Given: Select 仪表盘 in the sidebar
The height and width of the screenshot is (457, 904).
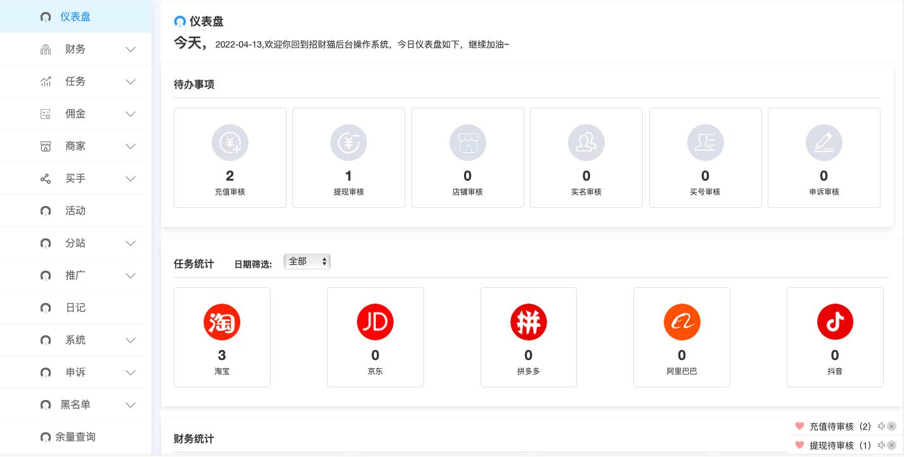Looking at the screenshot, I should (x=75, y=16).
